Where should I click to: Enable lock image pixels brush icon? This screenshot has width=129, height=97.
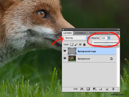click(76, 44)
